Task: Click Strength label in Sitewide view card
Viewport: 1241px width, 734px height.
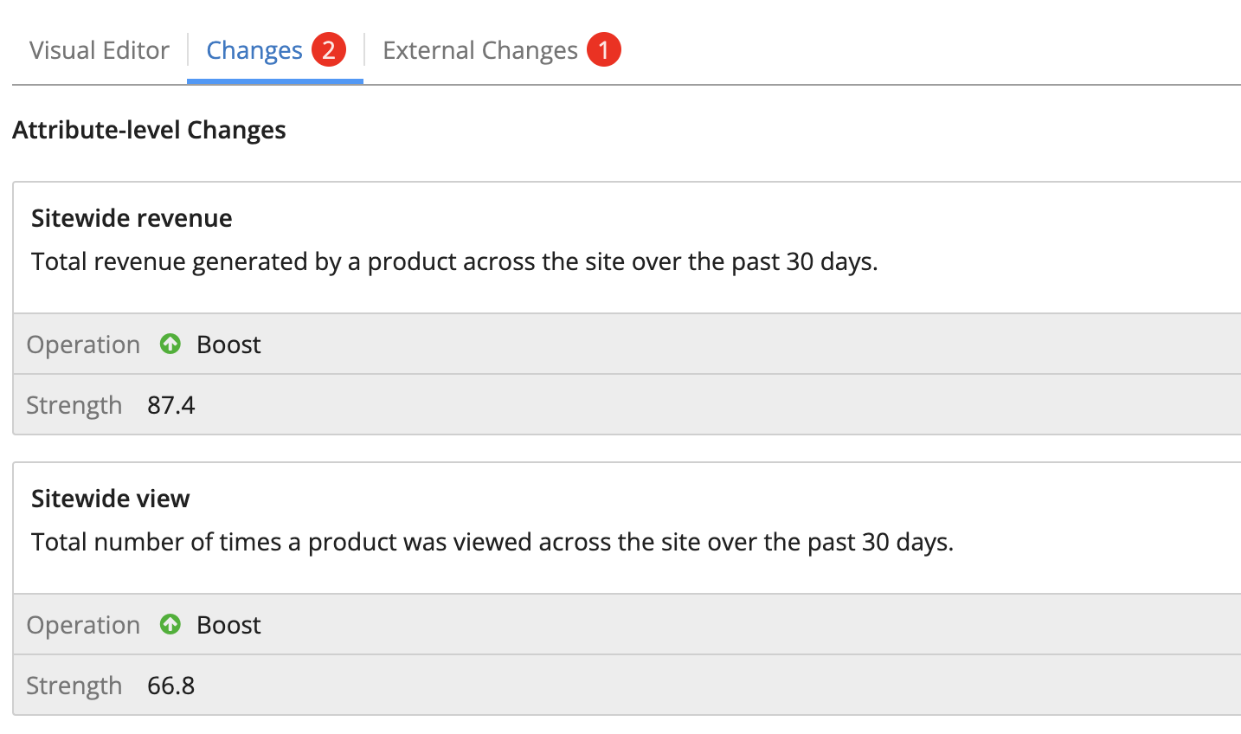Action: point(74,686)
